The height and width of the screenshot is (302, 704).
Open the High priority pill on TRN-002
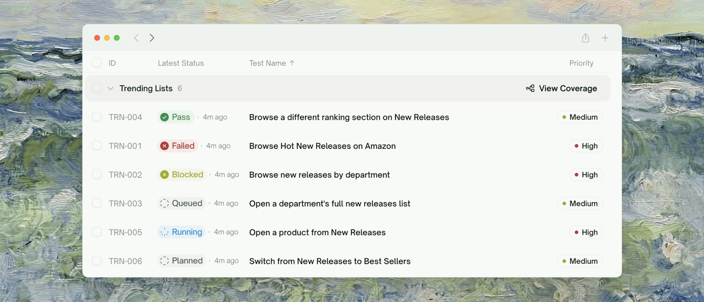pyautogui.click(x=586, y=175)
